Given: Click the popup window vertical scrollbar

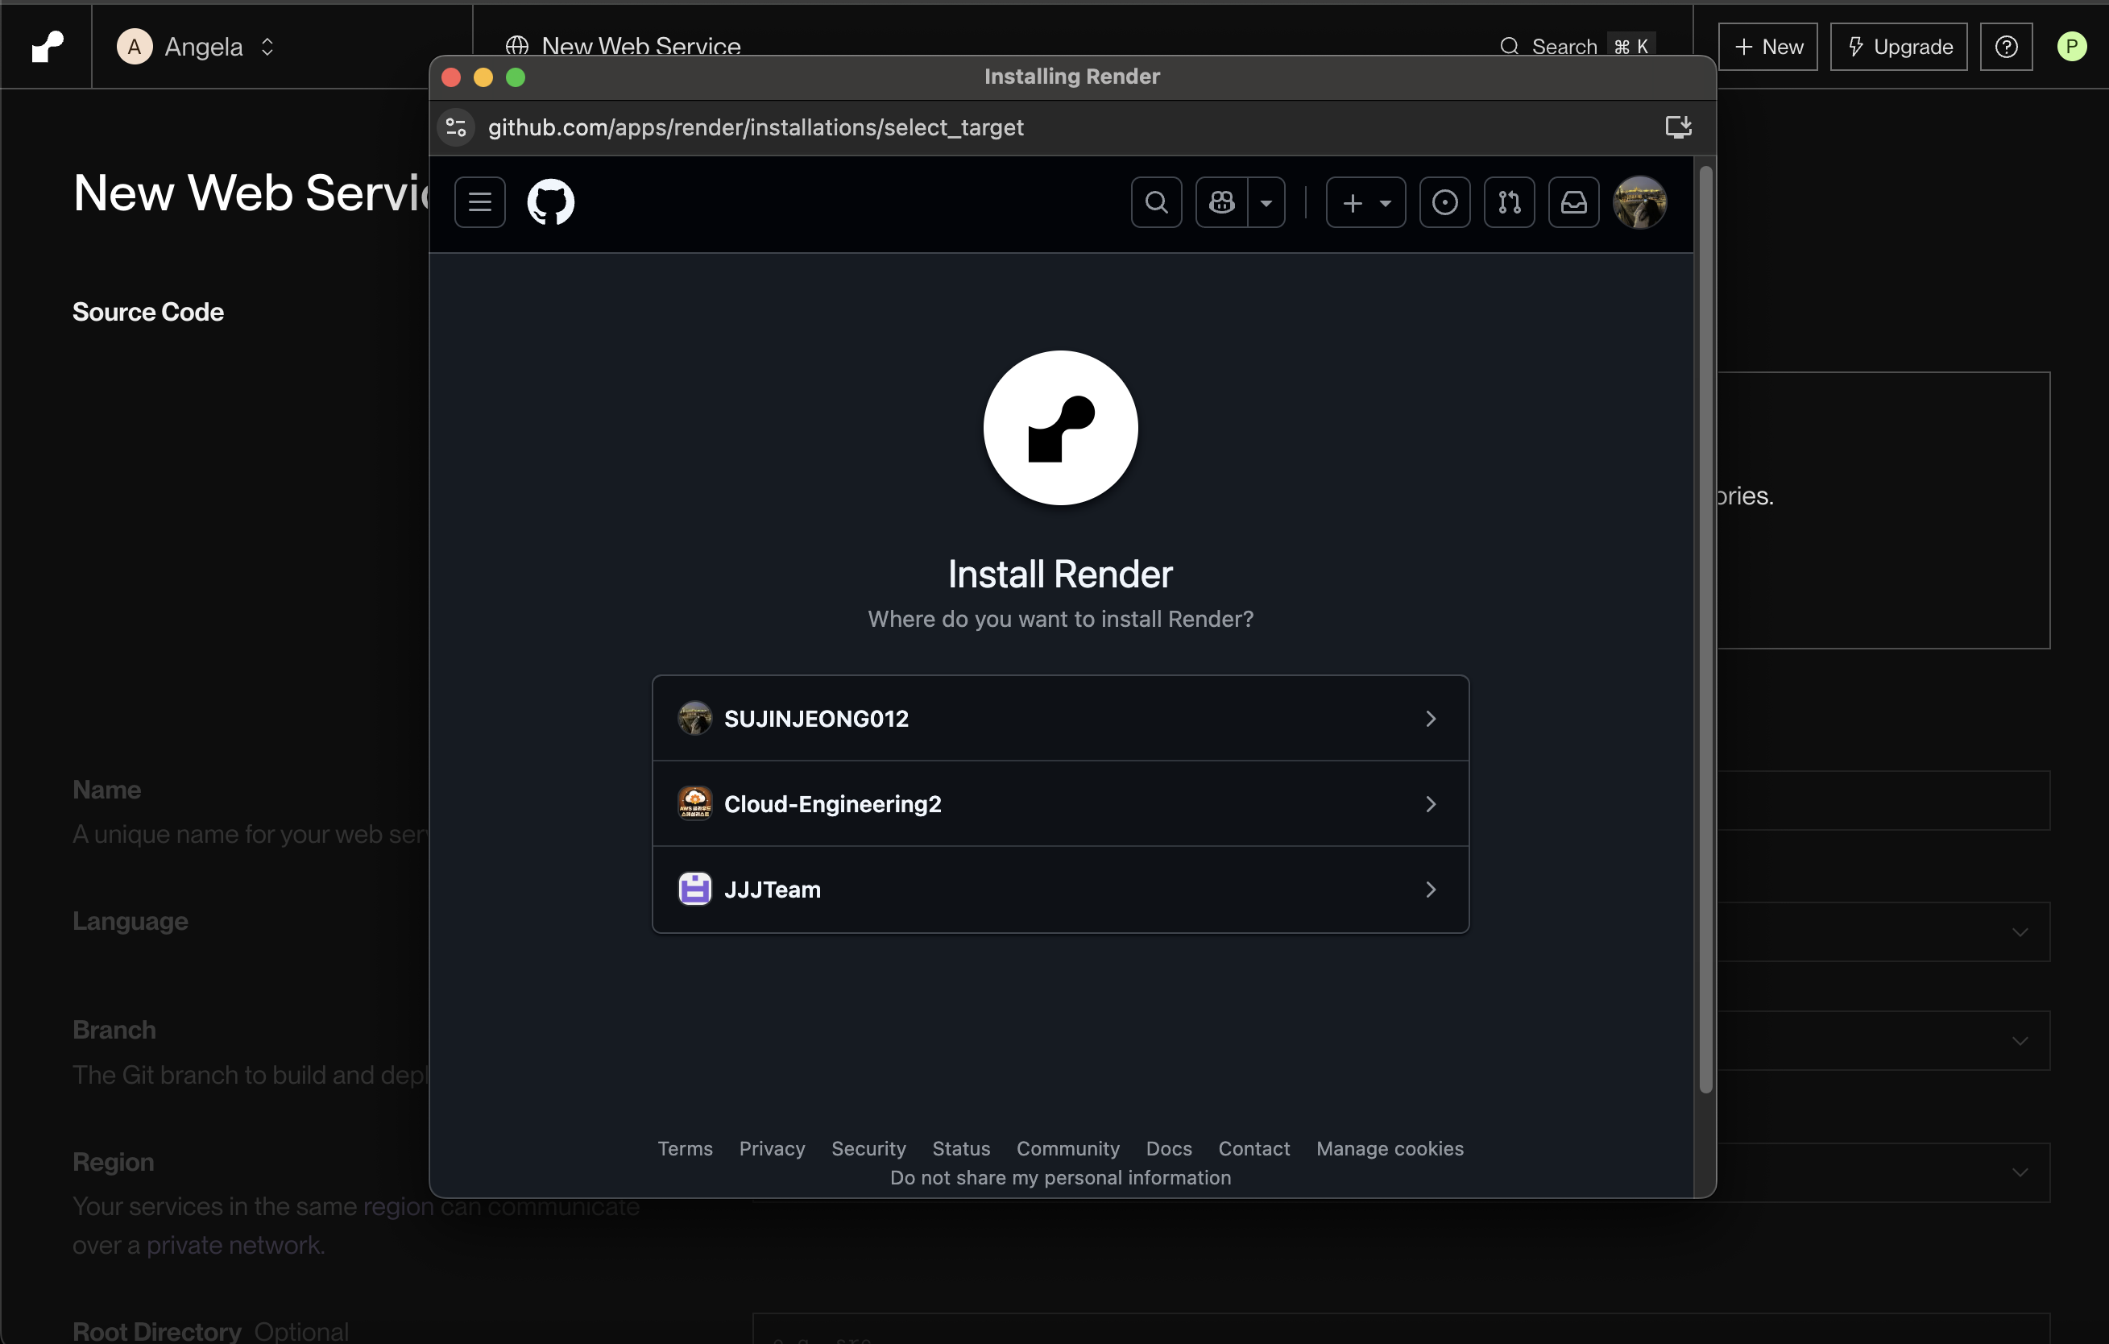Looking at the screenshot, I should coord(1705,631).
